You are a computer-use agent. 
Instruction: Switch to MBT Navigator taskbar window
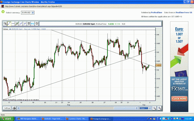click(x=28, y=119)
